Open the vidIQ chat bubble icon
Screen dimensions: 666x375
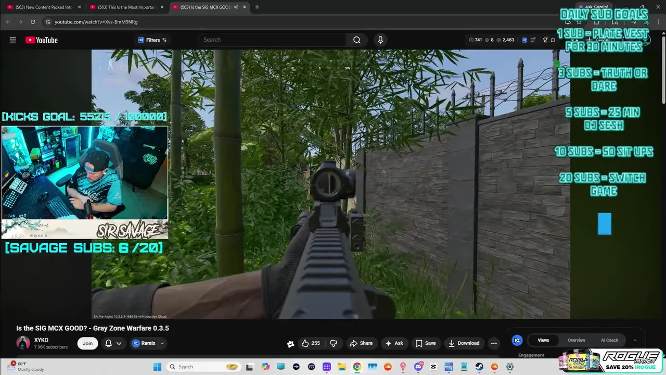[x=553, y=40]
